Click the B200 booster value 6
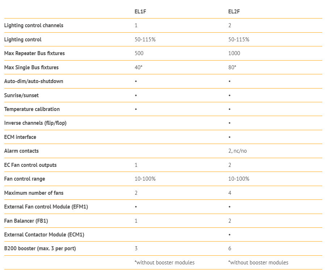 [x=230, y=248]
